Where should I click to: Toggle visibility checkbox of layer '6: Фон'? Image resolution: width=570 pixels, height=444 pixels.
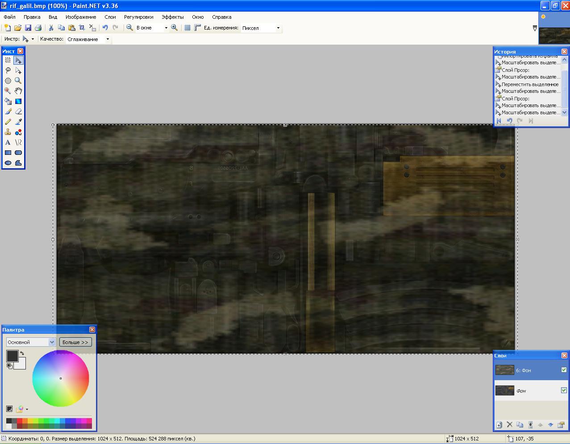(564, 369)
